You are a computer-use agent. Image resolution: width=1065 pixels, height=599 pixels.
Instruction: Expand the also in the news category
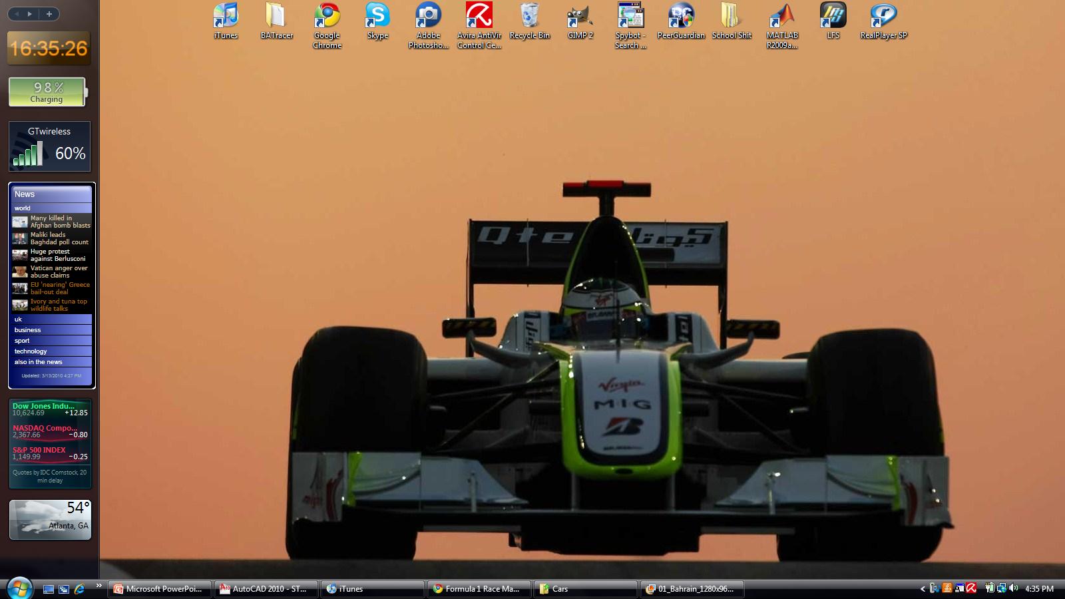pyautogui.click(x=52, y=362)
